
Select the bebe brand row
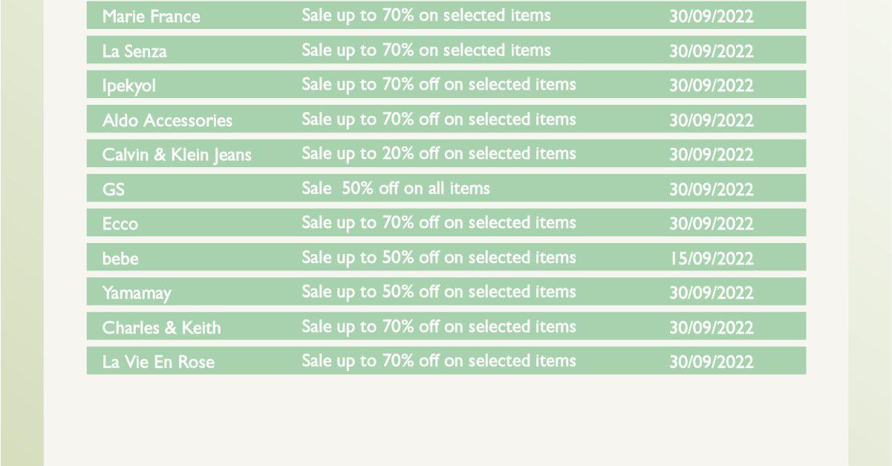pos(446,257)
